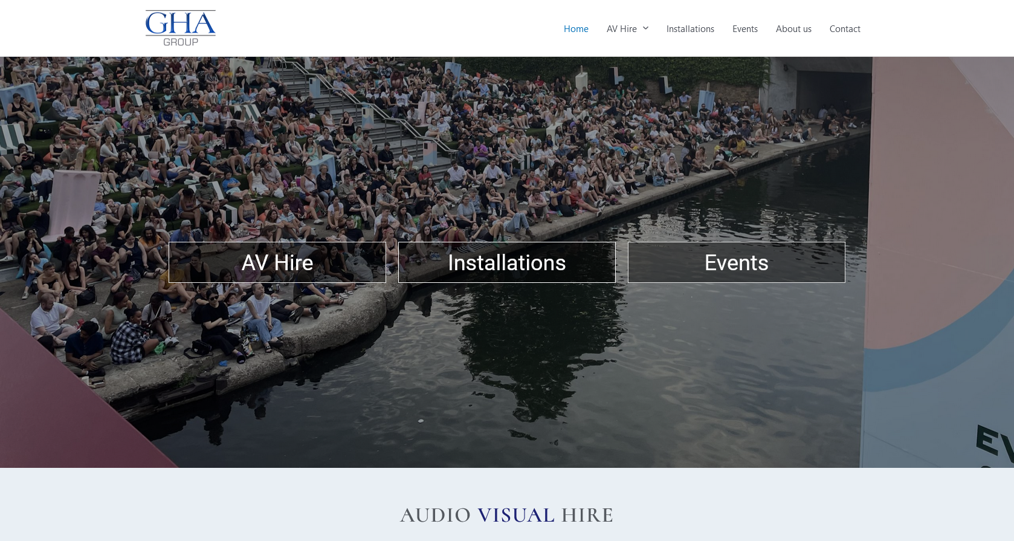1014x541 pixels.
Task: Click the dark canal water in hero image
Action: point(604,375)
